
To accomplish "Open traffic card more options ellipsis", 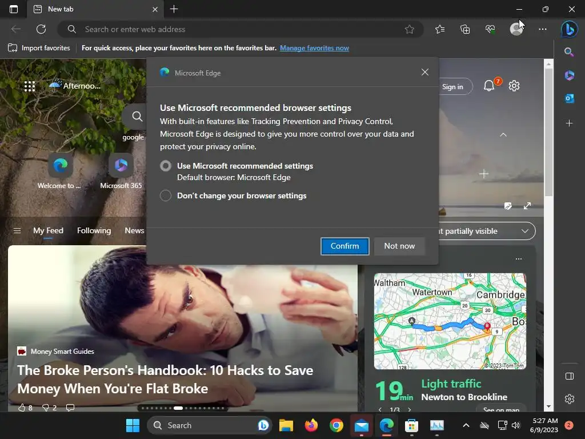I will coord(519,259).
